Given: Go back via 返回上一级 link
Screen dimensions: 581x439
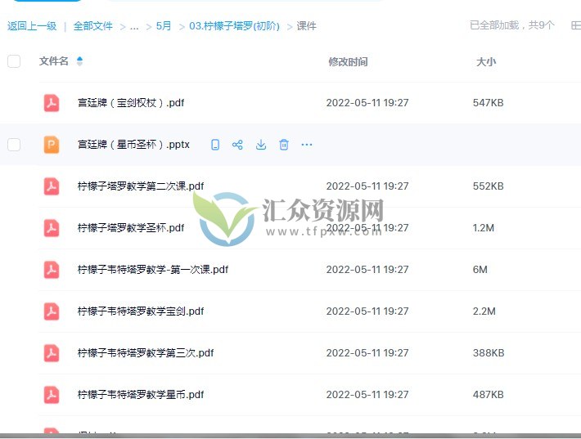Looking at the screenshot, I should [32, 26].
